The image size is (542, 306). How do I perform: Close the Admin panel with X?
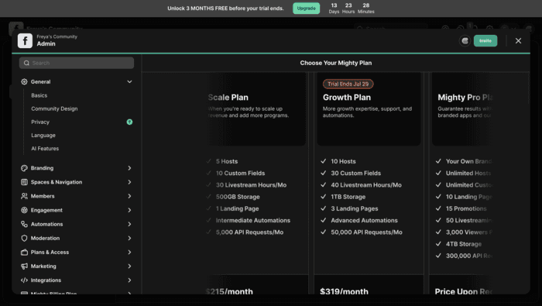coord(518,41)
